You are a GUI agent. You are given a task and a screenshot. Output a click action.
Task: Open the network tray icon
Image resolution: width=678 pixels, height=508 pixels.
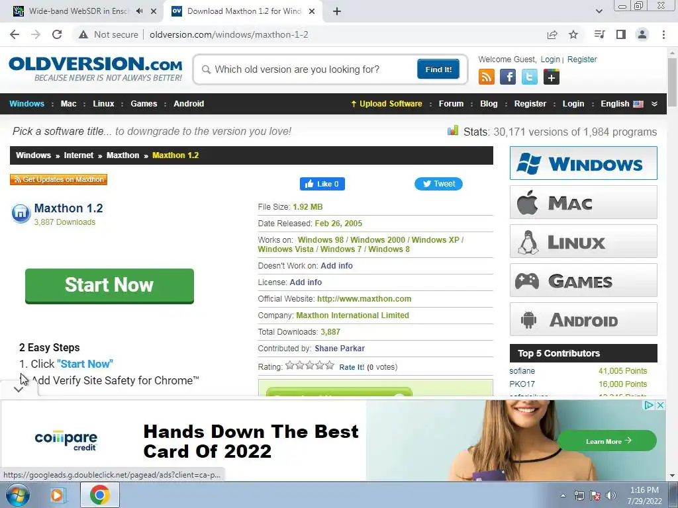[x=579, y=495]
